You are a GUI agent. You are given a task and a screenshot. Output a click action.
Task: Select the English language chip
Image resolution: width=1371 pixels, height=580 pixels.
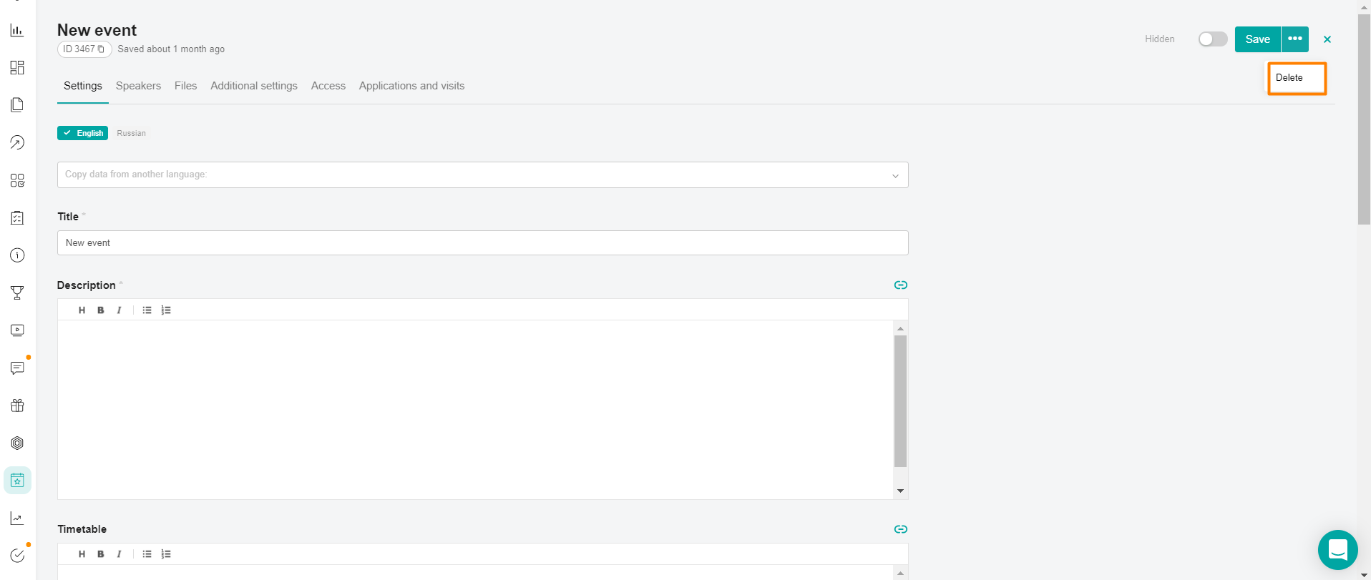[82, 133]
